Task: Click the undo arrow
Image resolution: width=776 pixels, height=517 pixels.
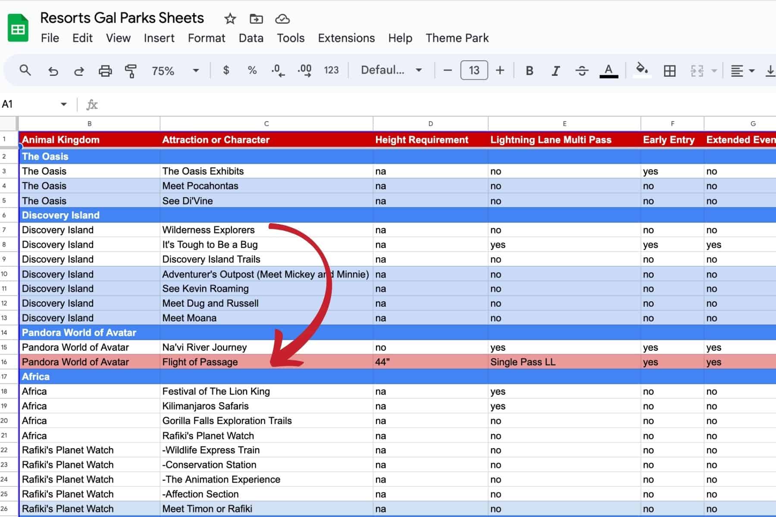Action: tap(53, 71)
